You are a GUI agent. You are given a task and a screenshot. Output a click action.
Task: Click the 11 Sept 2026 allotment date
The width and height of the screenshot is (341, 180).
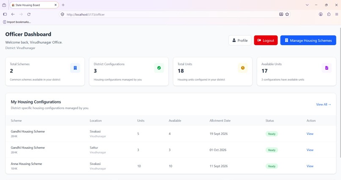tap(219, 166)
